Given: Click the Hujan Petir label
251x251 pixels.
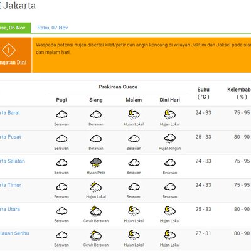Looking at the screenshot, I should click(x=96, y=173).
